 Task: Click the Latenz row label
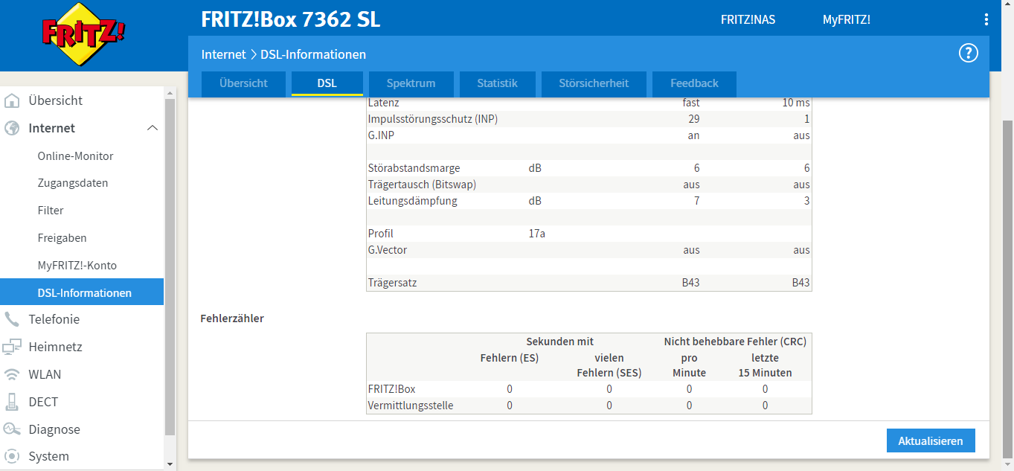click(x=383, y=103)
